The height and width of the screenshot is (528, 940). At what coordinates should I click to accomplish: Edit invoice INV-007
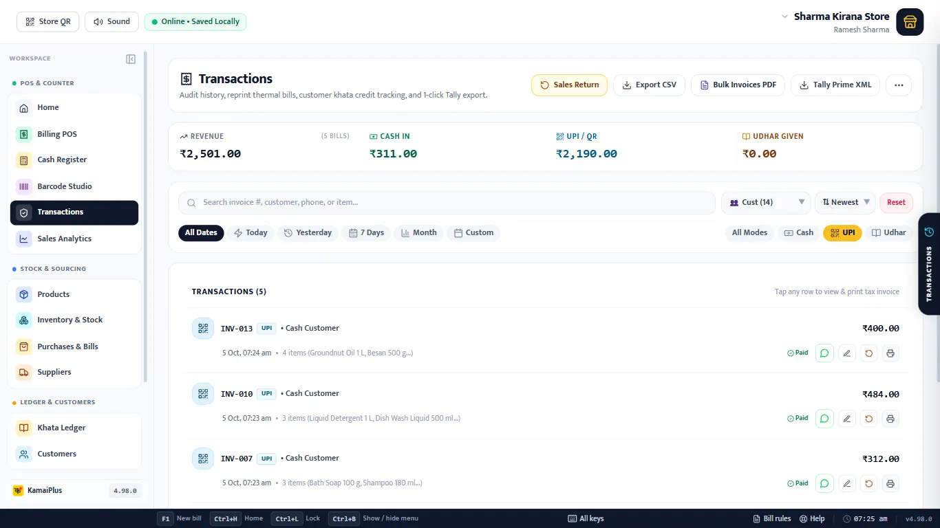(x=847, y=483)
